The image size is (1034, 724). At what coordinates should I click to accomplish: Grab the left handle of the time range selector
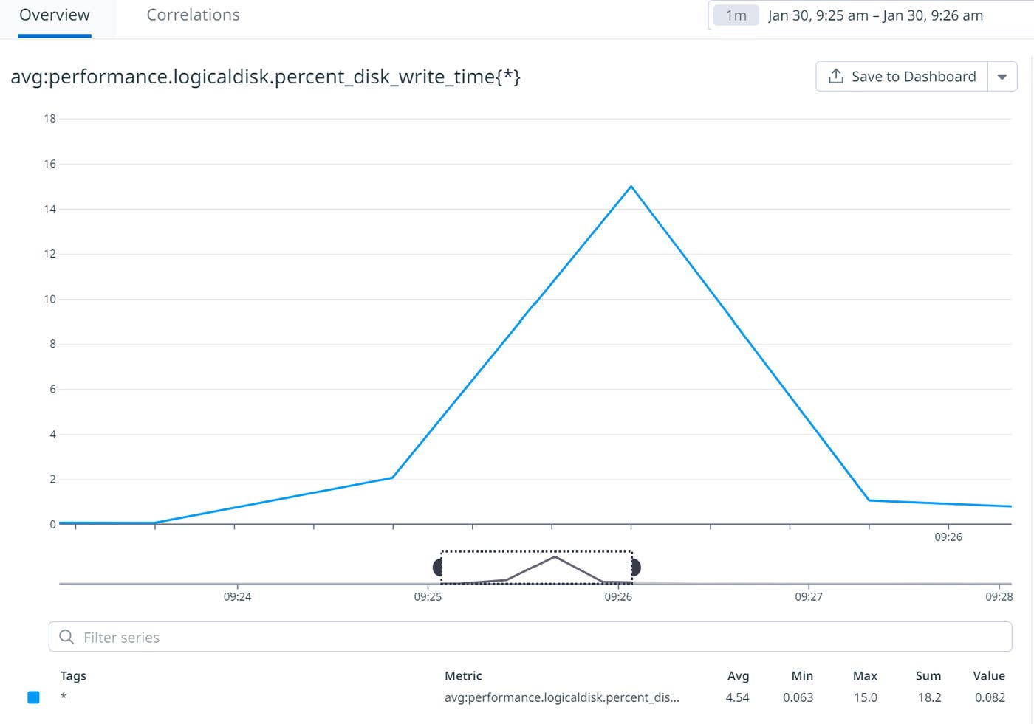[x=437, y=567]
